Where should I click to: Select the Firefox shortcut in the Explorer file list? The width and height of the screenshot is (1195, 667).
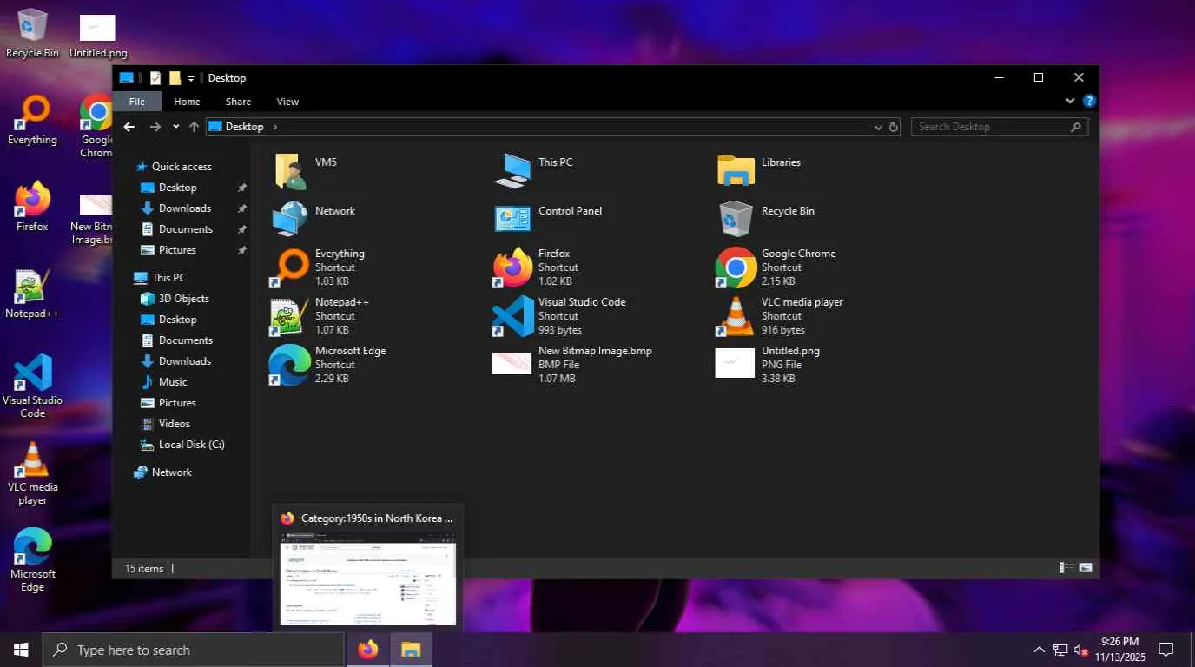536,267
